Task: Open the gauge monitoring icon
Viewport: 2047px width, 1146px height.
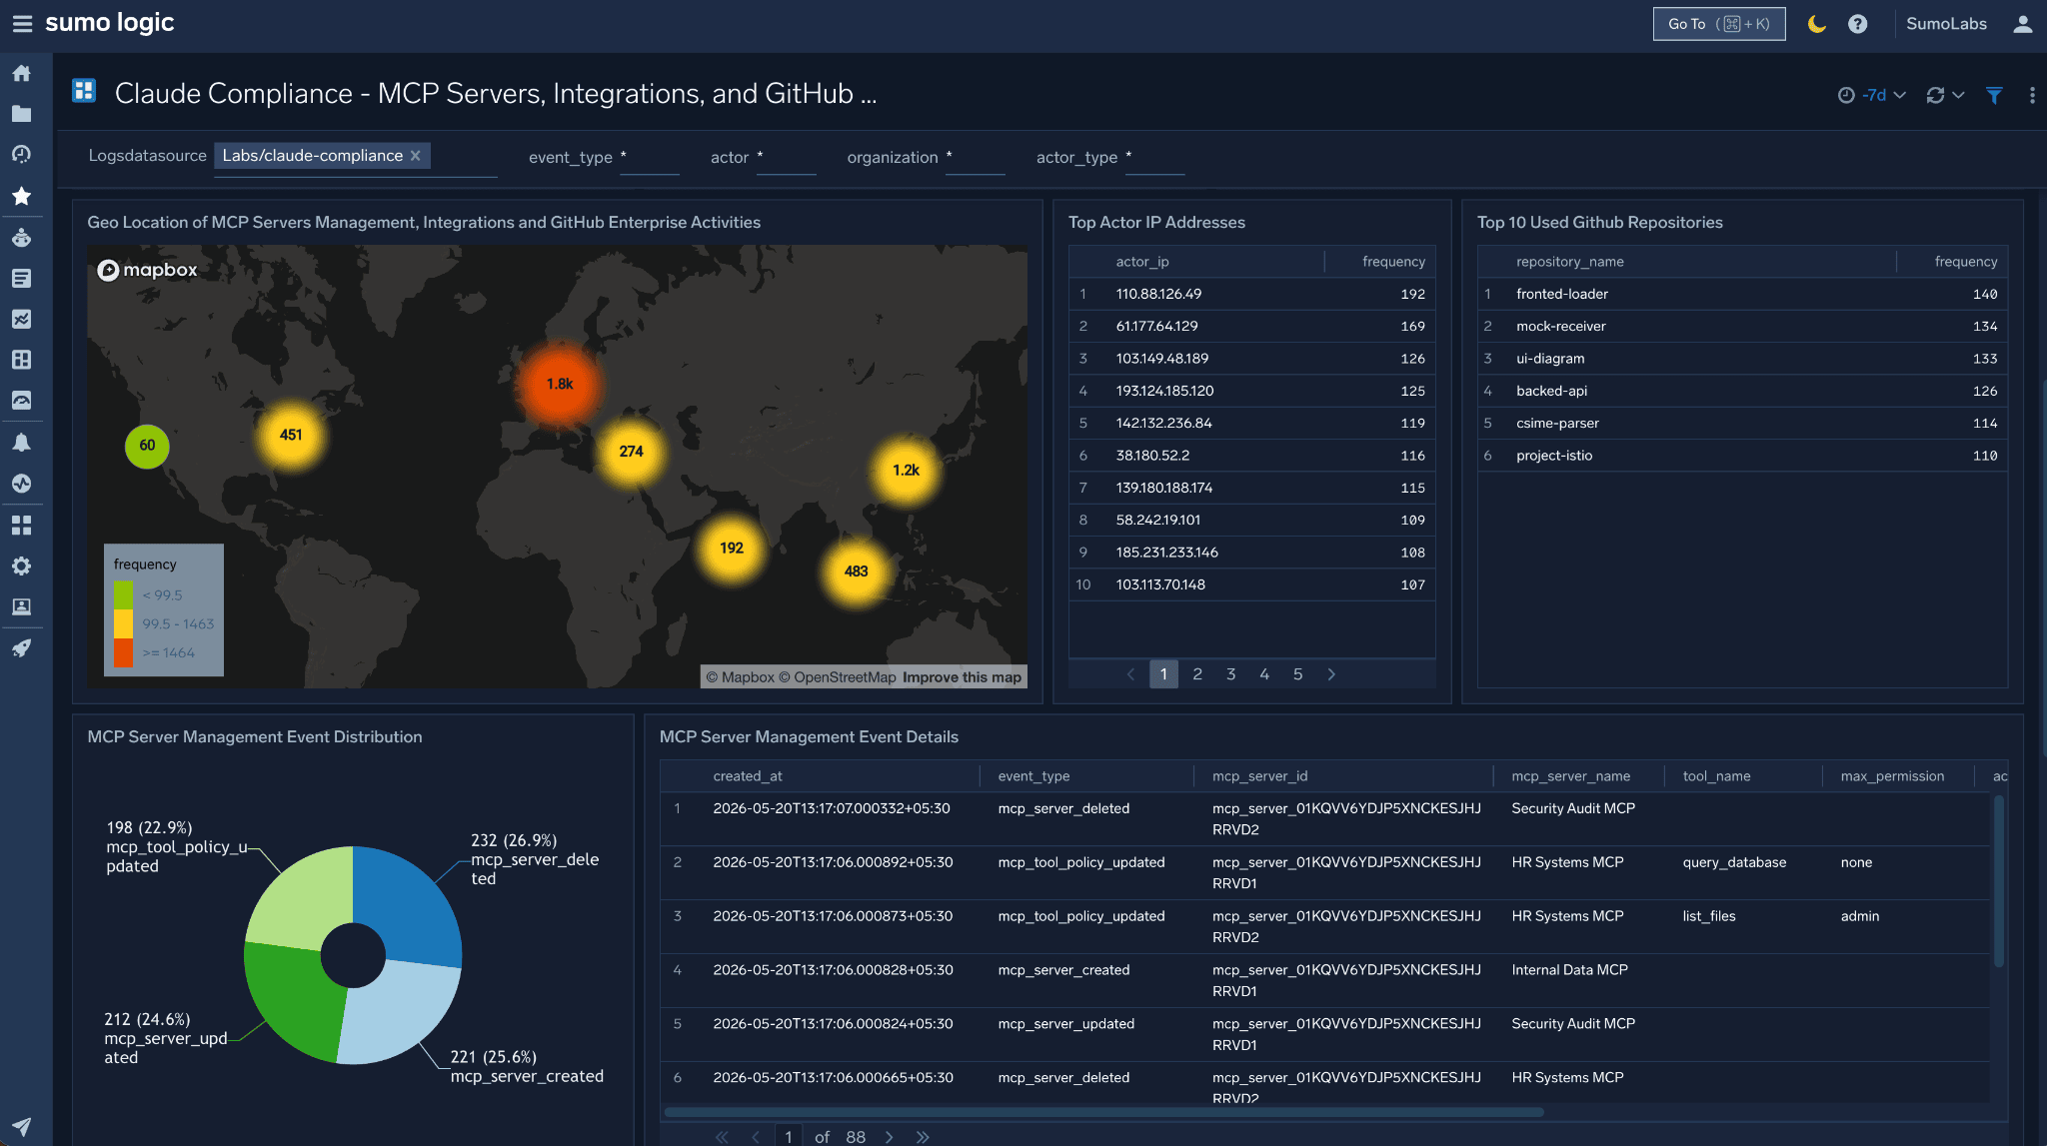Action: click(21, 401)
